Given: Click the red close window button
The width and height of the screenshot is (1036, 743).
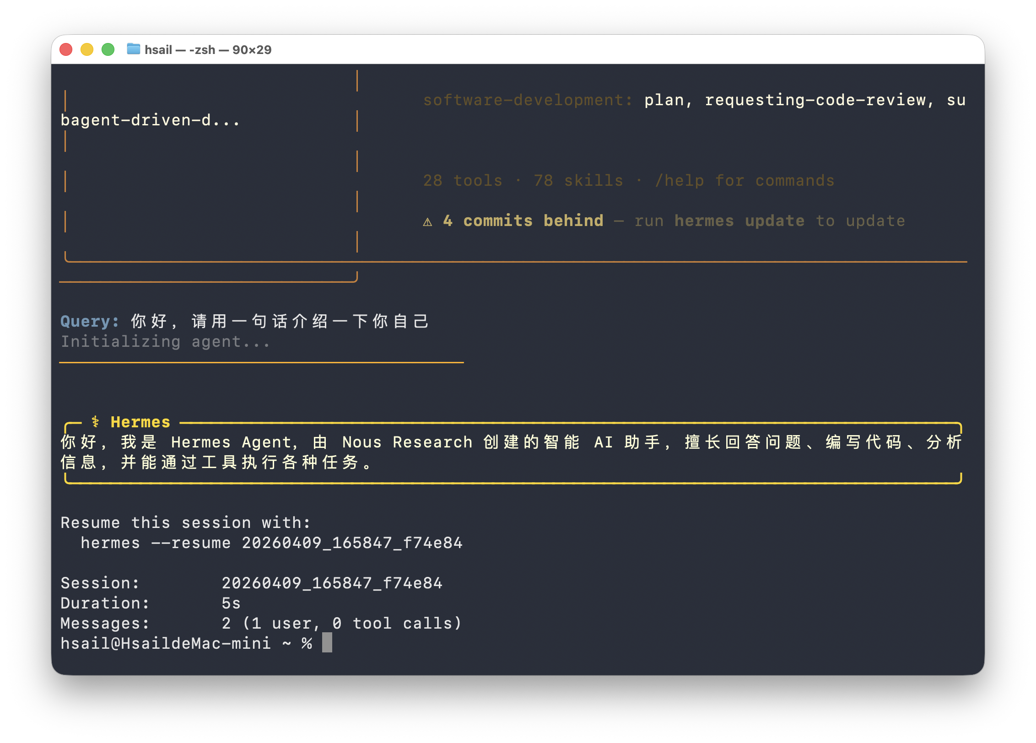Looking at the screenshot, I should click(66, 49).
